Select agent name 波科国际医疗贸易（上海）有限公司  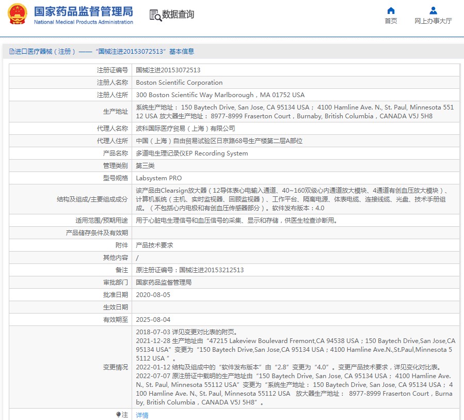185,129
